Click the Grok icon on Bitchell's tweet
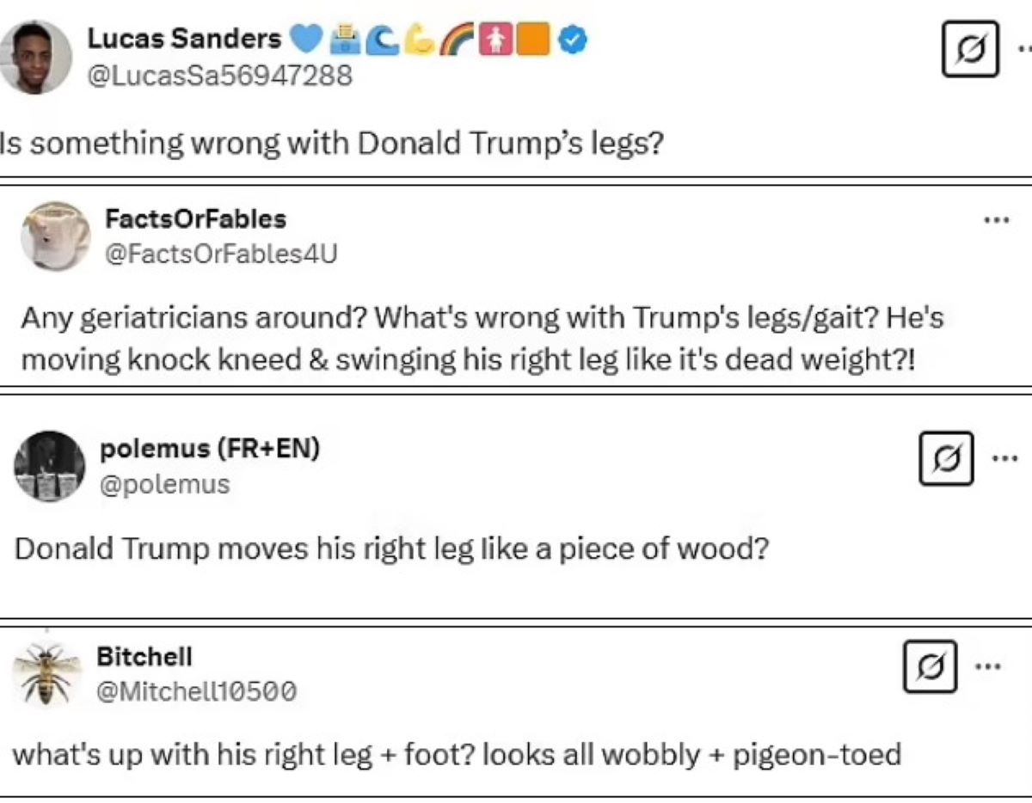 [931, 666]
